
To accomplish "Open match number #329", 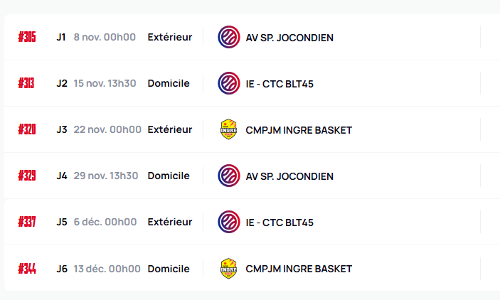I will 27,176.
